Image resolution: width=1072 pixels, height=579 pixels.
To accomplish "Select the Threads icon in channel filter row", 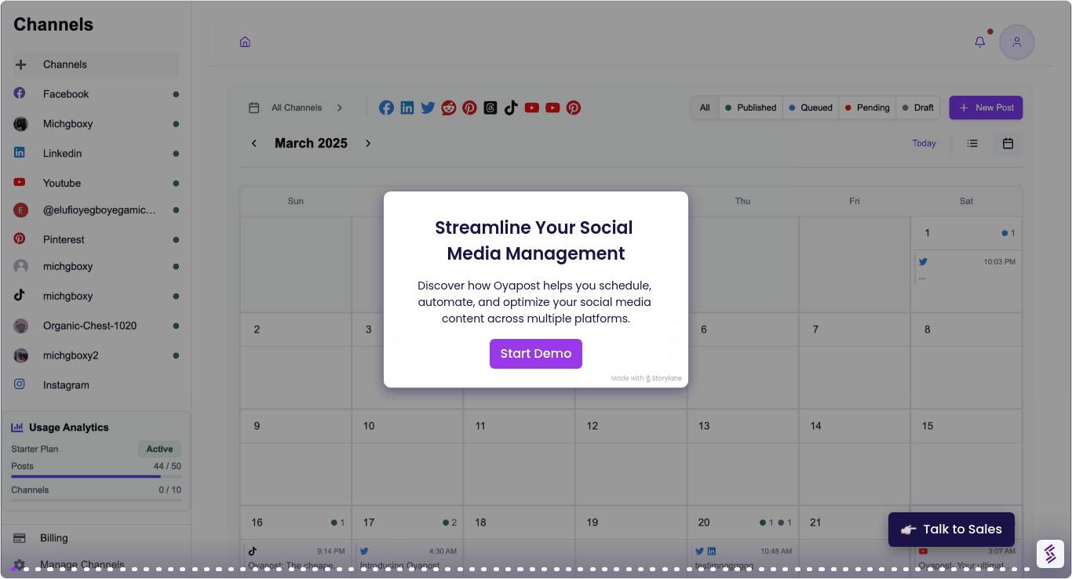I will 490,107.
